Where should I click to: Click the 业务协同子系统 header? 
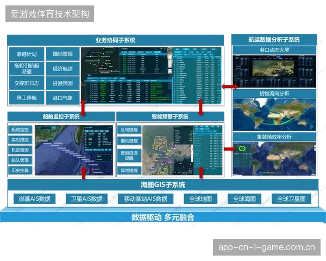click(x=115, y=40)
